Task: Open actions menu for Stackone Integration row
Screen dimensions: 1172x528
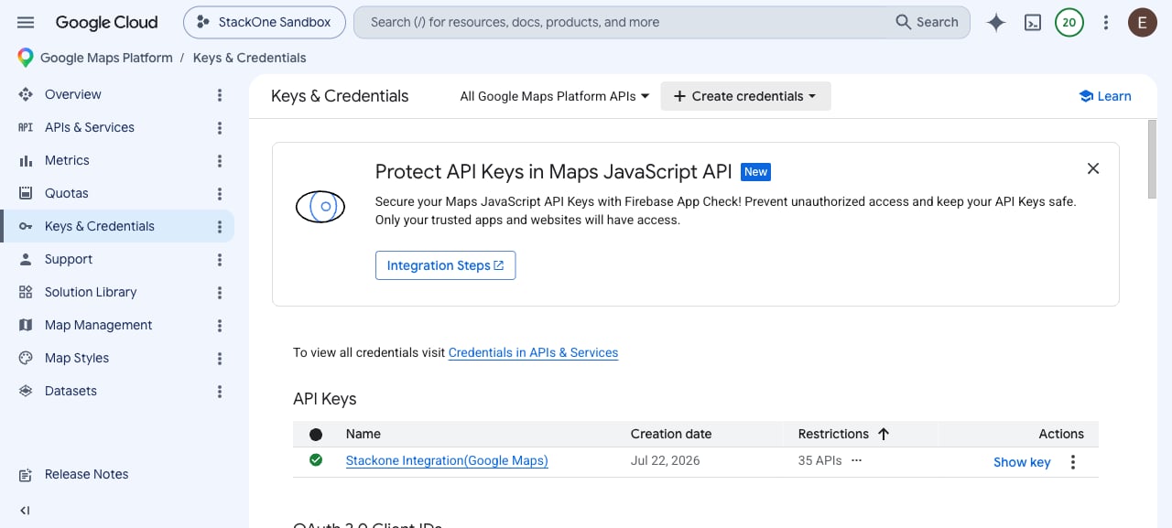Action: [1073, 462]
